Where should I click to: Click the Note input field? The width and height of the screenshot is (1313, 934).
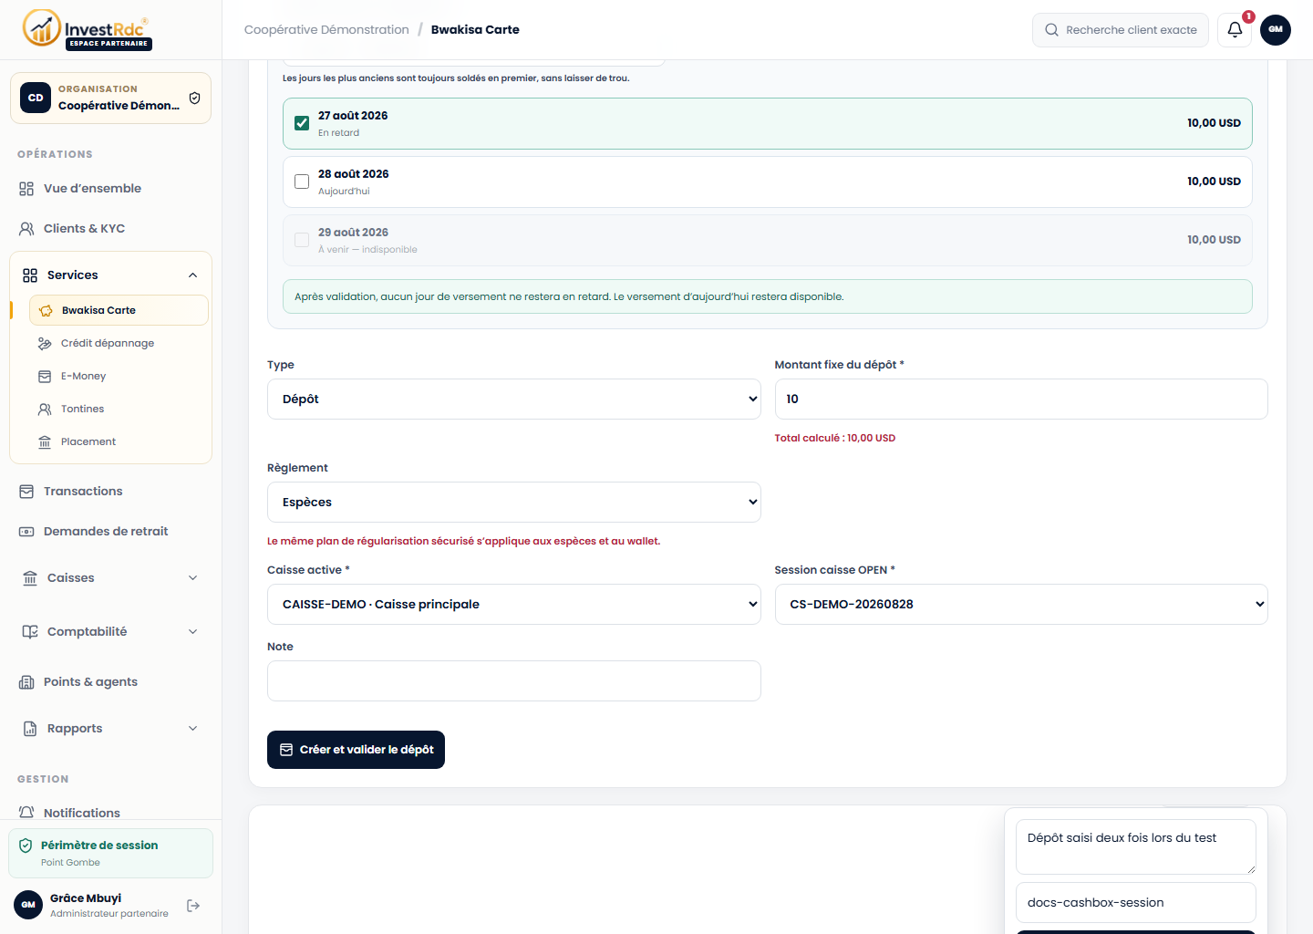(x=514, y=681)
